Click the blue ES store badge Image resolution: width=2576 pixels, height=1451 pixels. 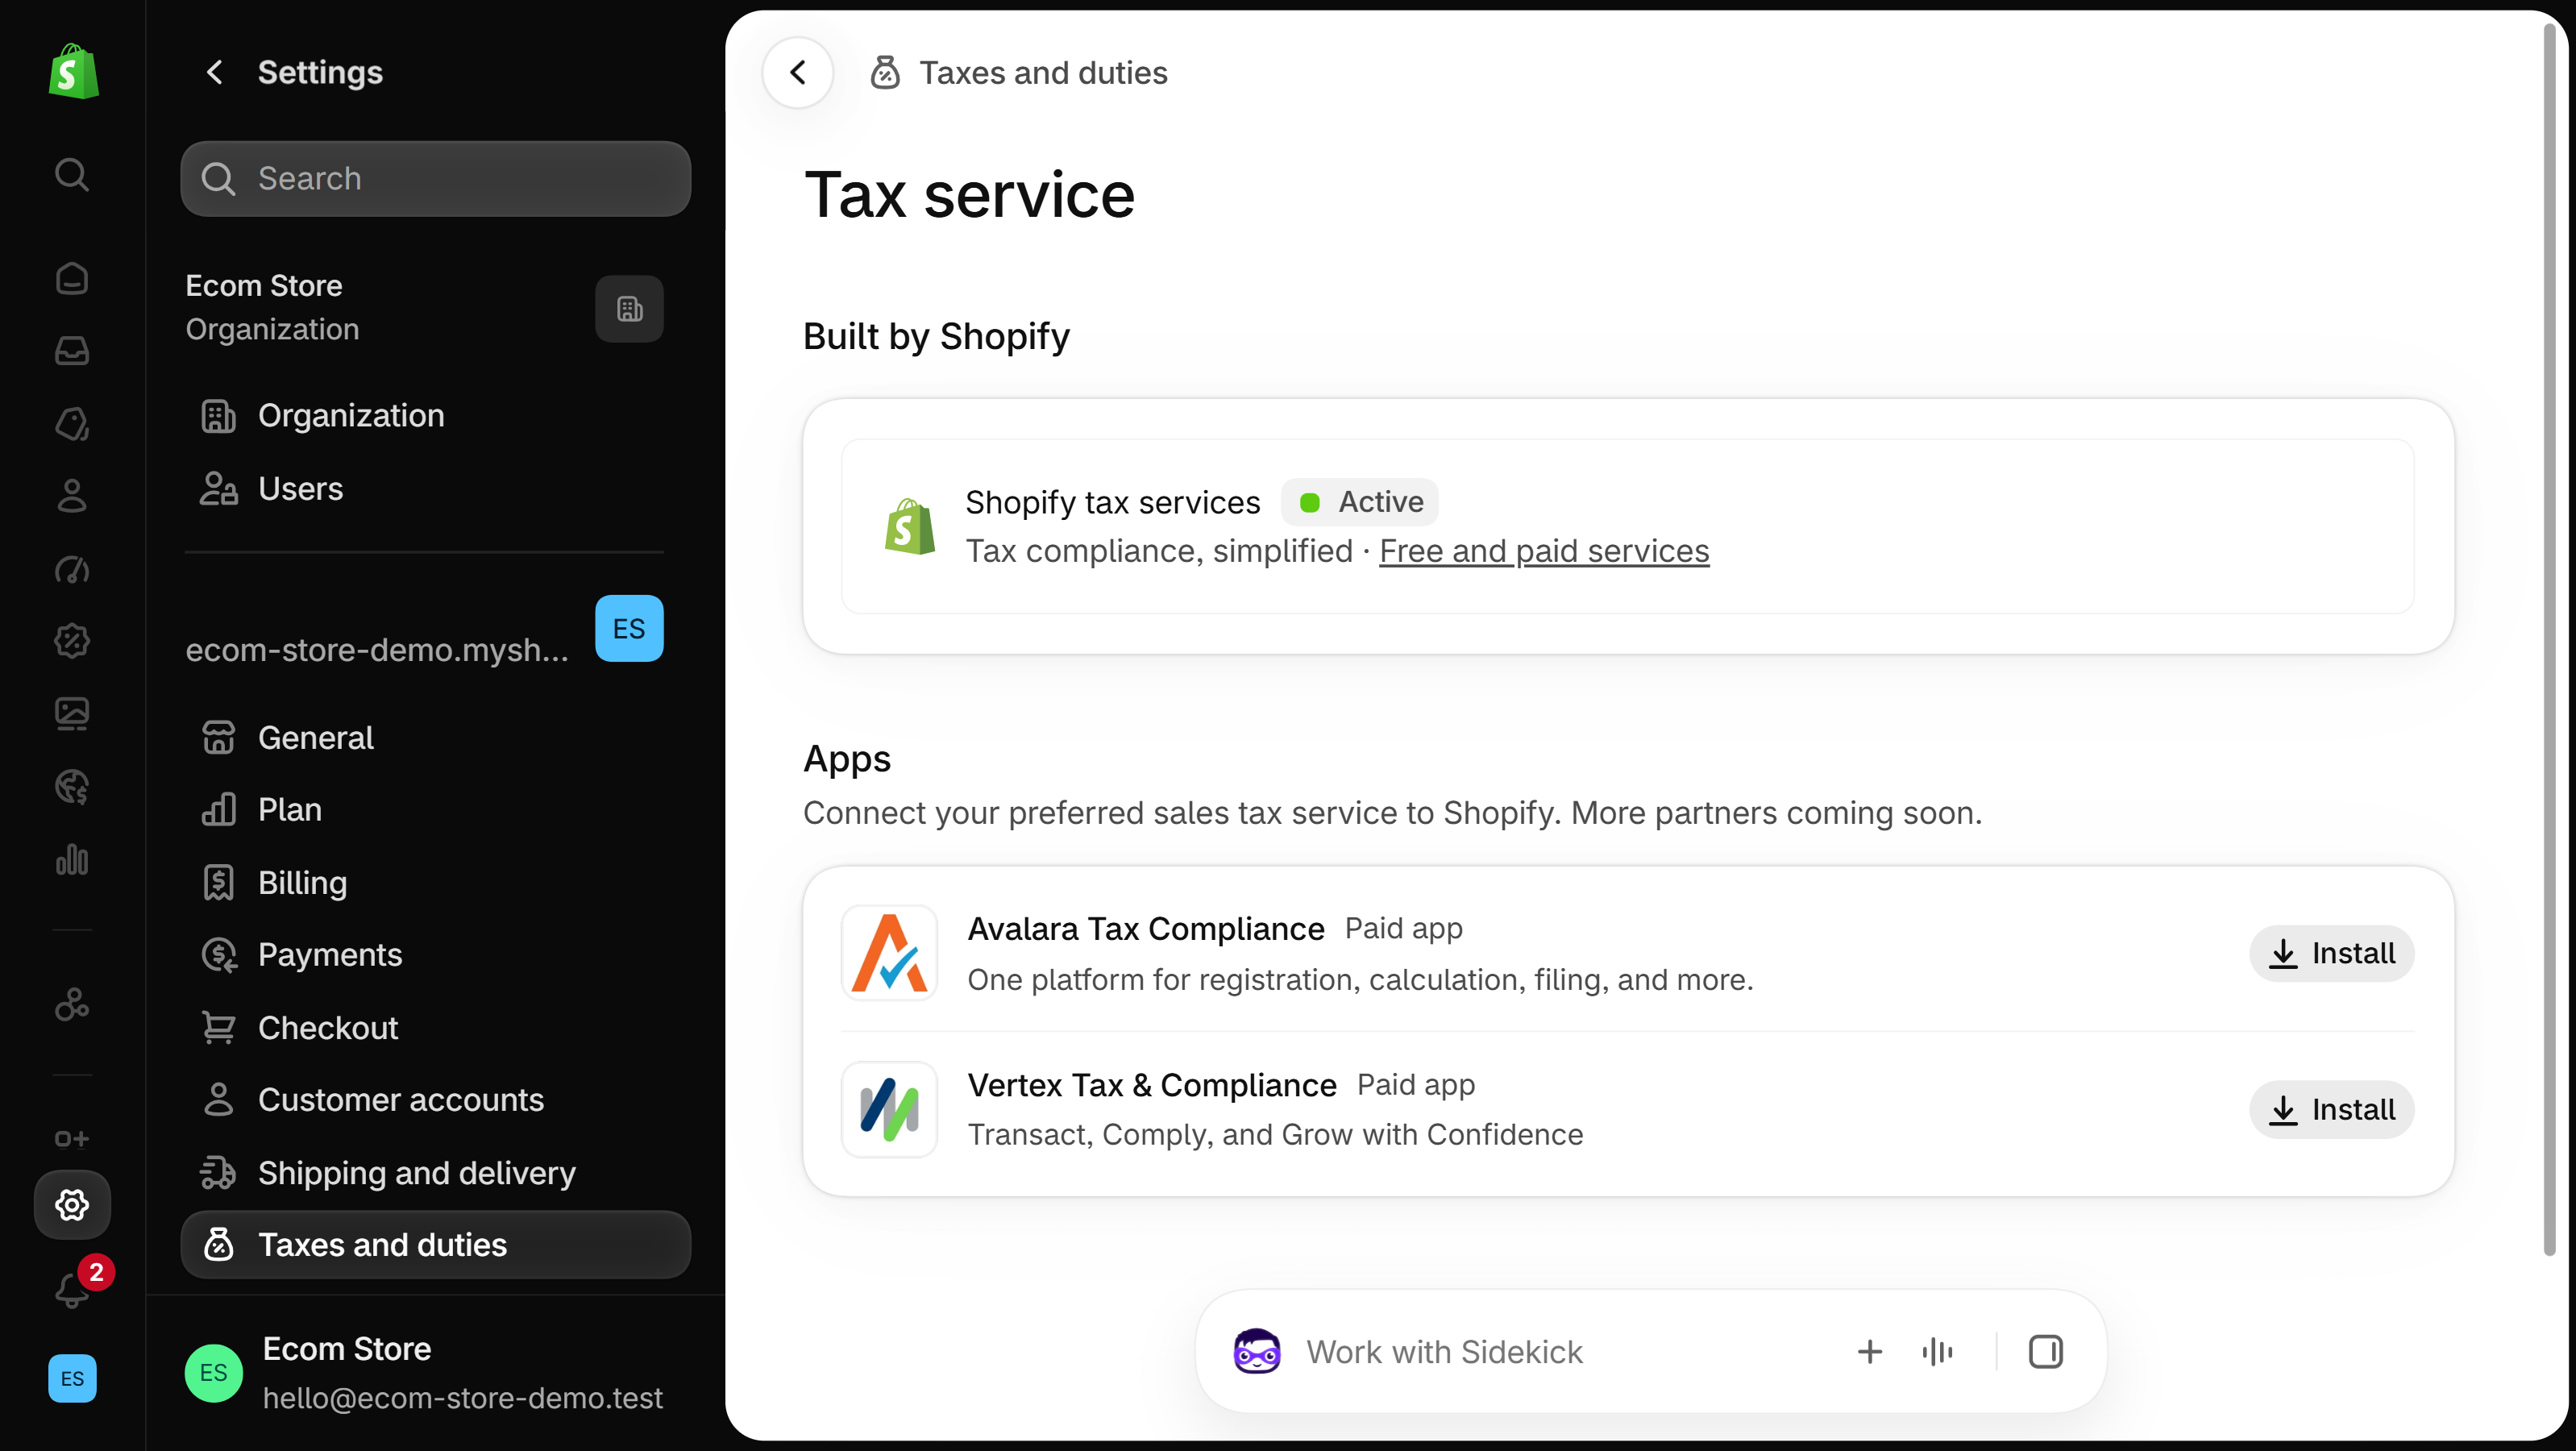(629, 628)
